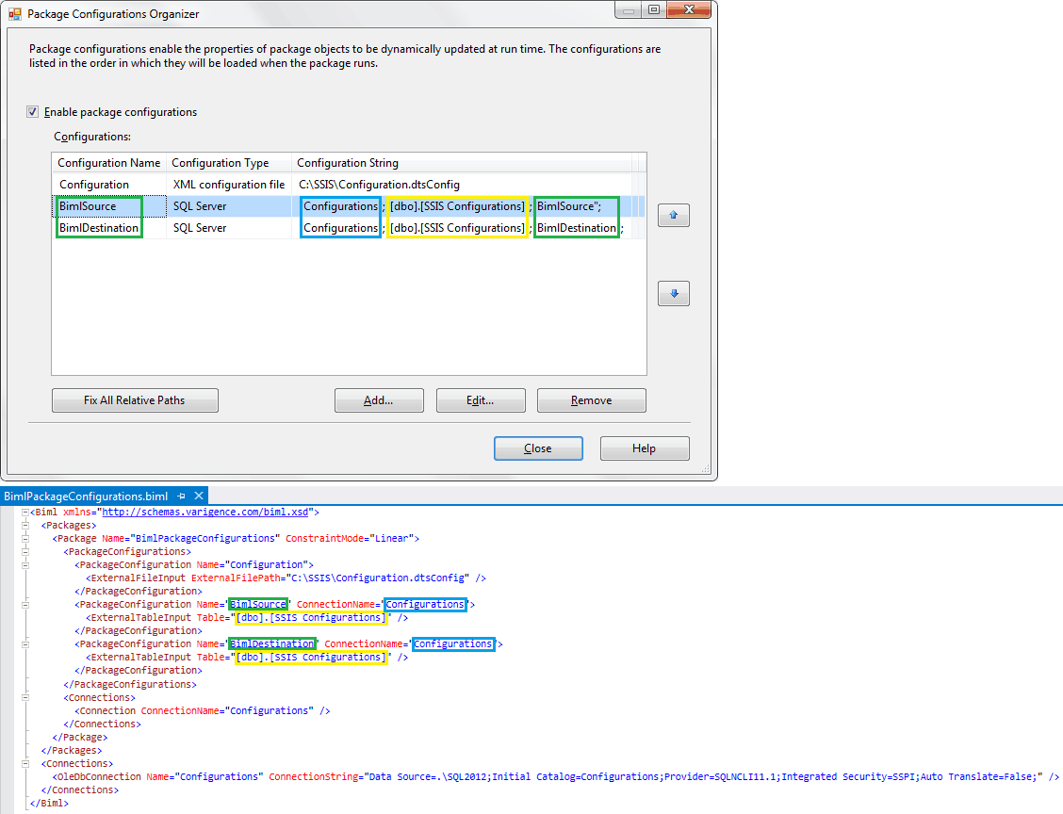
Task: Toggle Enable package configurations checkbox
Action: (33, 112)
